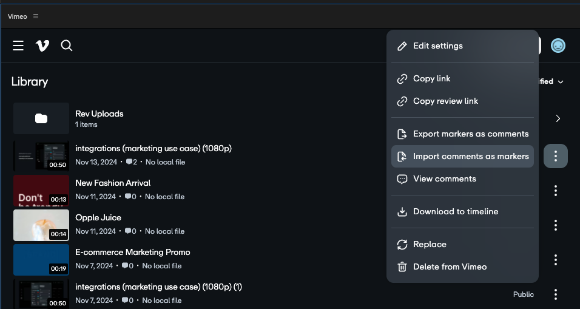Choose Copy link in the context menu
Viewport: 580px width, 309px height.
(x=431, y=79)
